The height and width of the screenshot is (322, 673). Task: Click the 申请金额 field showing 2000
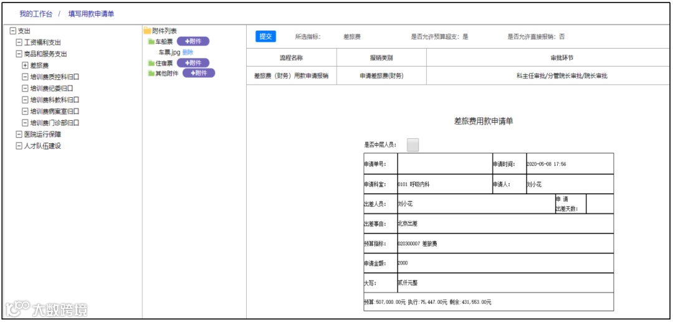(x=505, y=263)
